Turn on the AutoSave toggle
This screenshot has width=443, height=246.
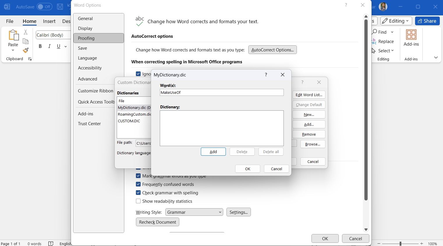click(44, 7)
